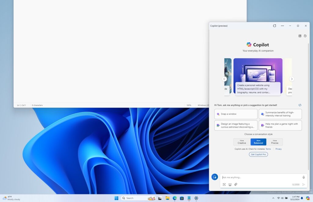Expand the system tray hidden icons chevron
The image size is (313, 202).
click(273, 198)
